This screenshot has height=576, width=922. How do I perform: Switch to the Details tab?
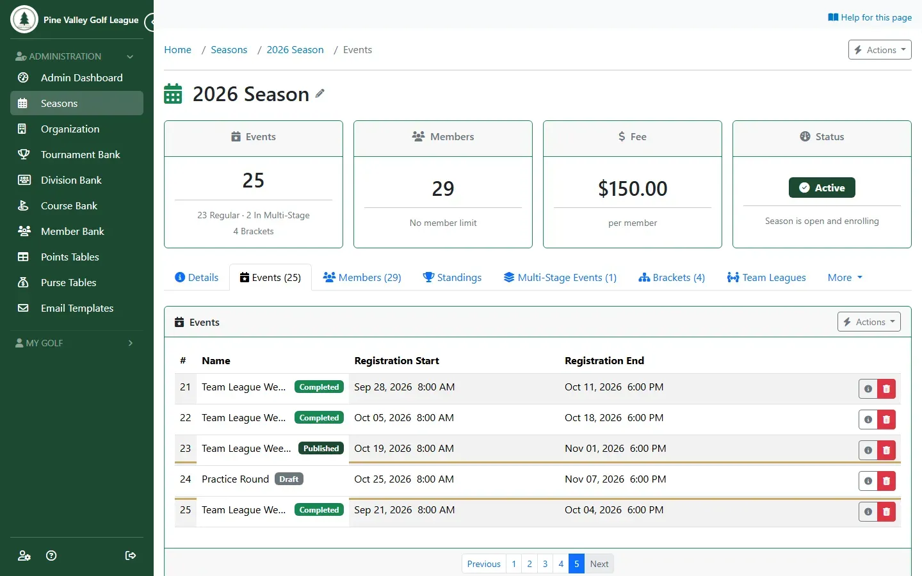pos(197,278)
